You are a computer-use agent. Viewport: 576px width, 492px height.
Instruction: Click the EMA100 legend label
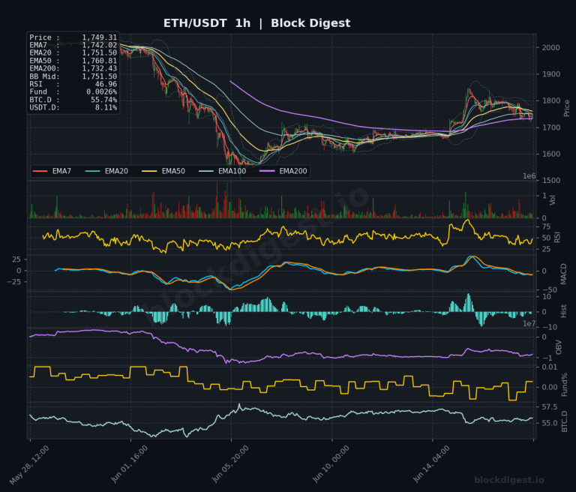click(232, 171)
